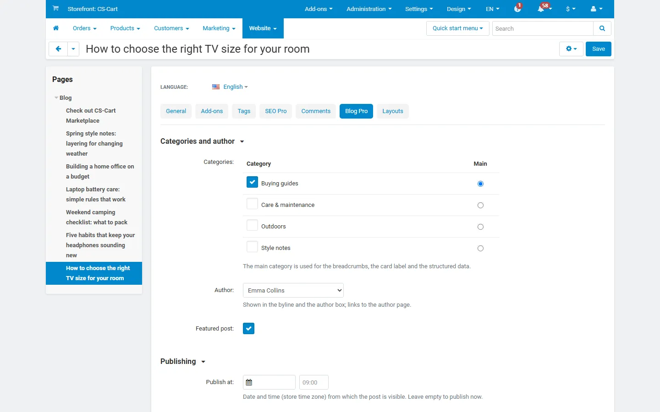Open the Quick start menu dropdown
Image resolution: width=660 pixels, height=412 pixels.
pos(458,28)
